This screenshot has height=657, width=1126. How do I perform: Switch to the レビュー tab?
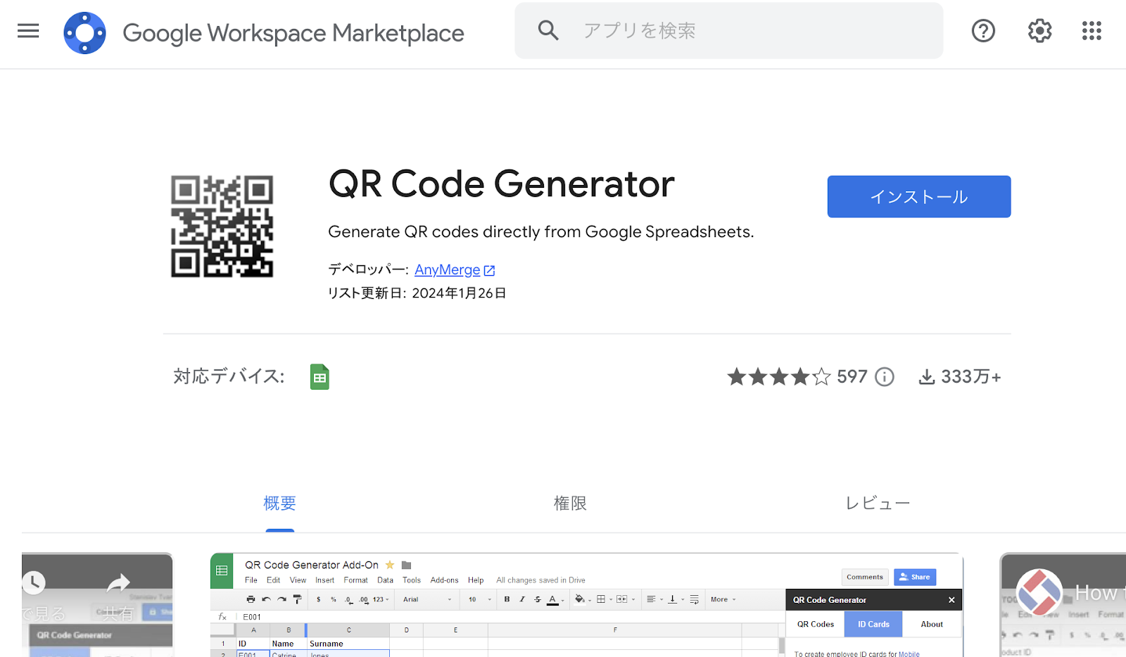[877, 503]
